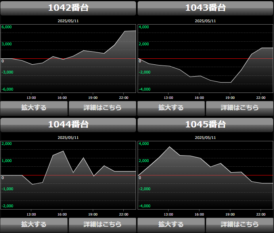
Task: Click the 1043番台 slump graph
Action: tap(205, 58)
